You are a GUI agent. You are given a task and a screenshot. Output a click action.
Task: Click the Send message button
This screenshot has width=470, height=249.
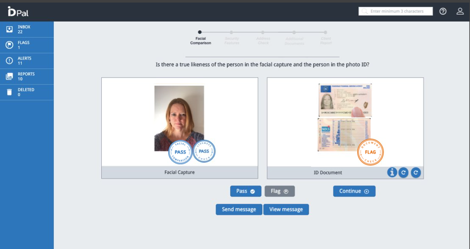coord(239,209)
